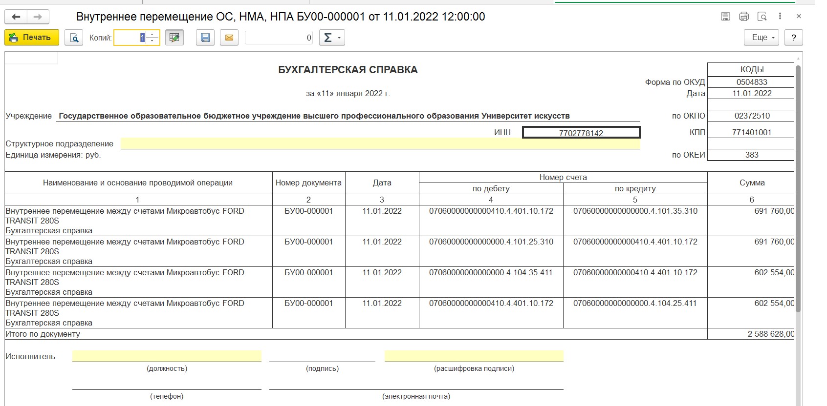
Task: Select debit account ending 4.104.35.411
Action: (x=491, y=273)
